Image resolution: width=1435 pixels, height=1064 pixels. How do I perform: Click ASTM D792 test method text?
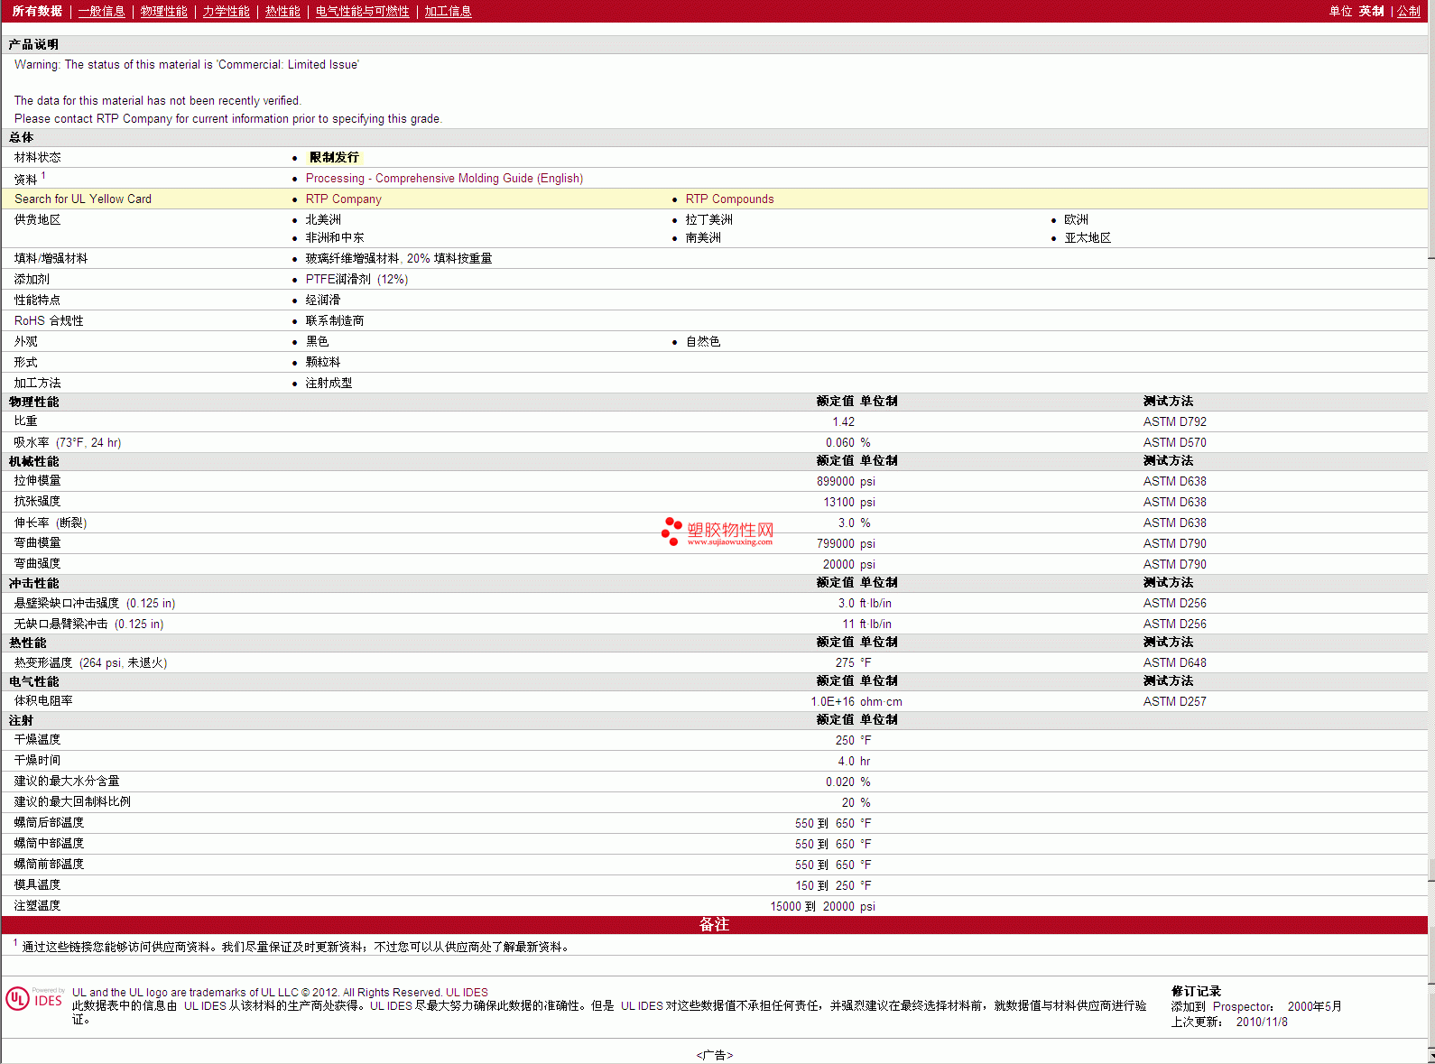[x=1174, y=422]
